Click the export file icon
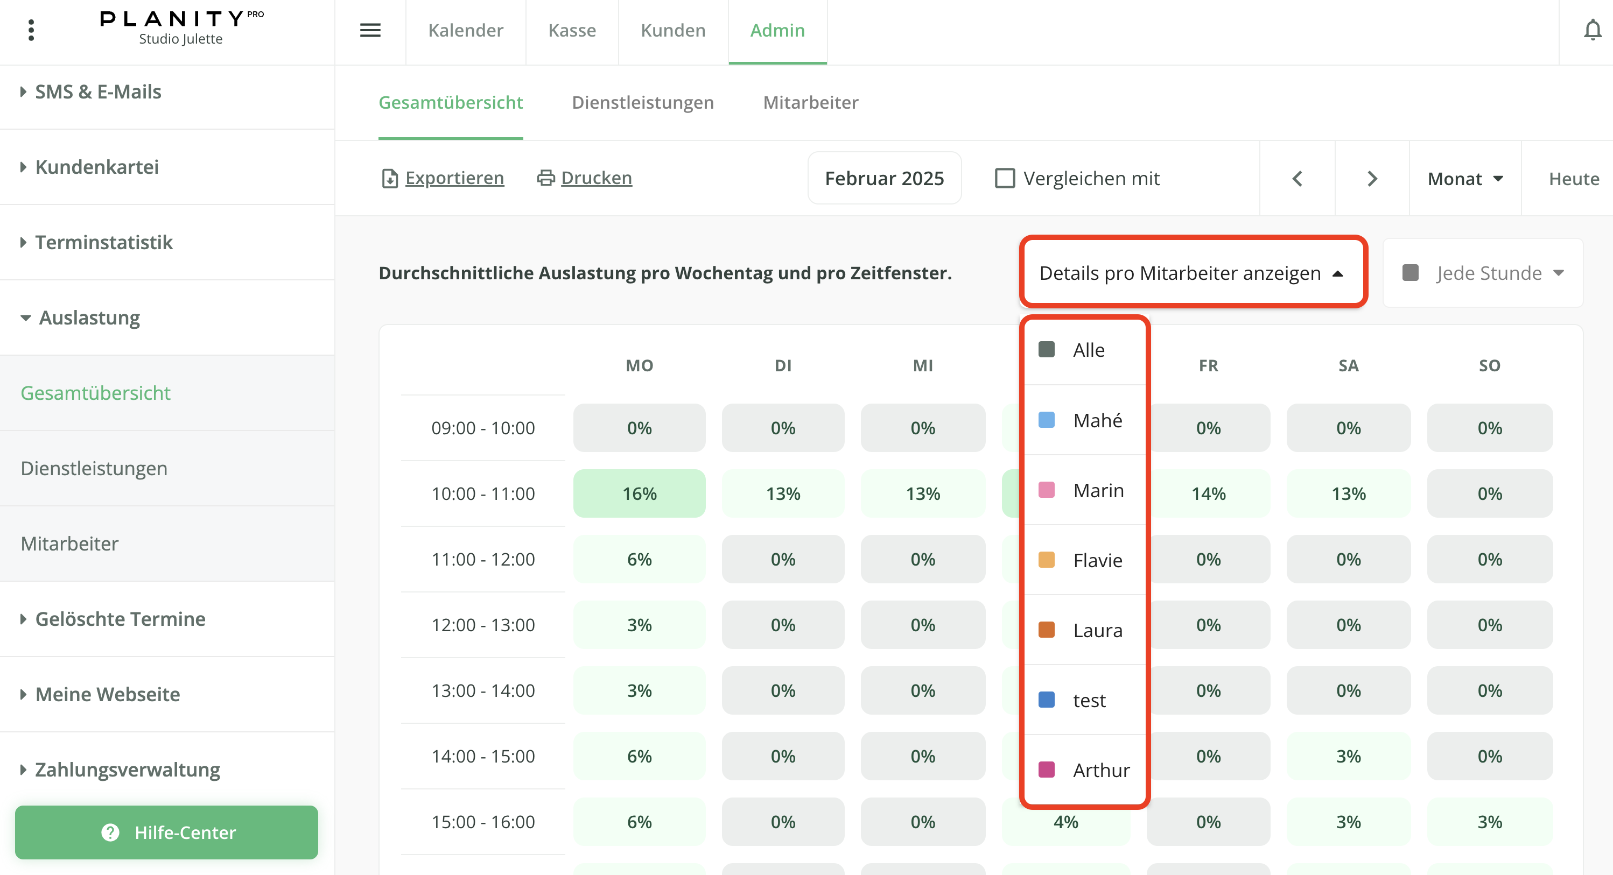Viewport: 1613px width, 875px height. pos(389,178)
